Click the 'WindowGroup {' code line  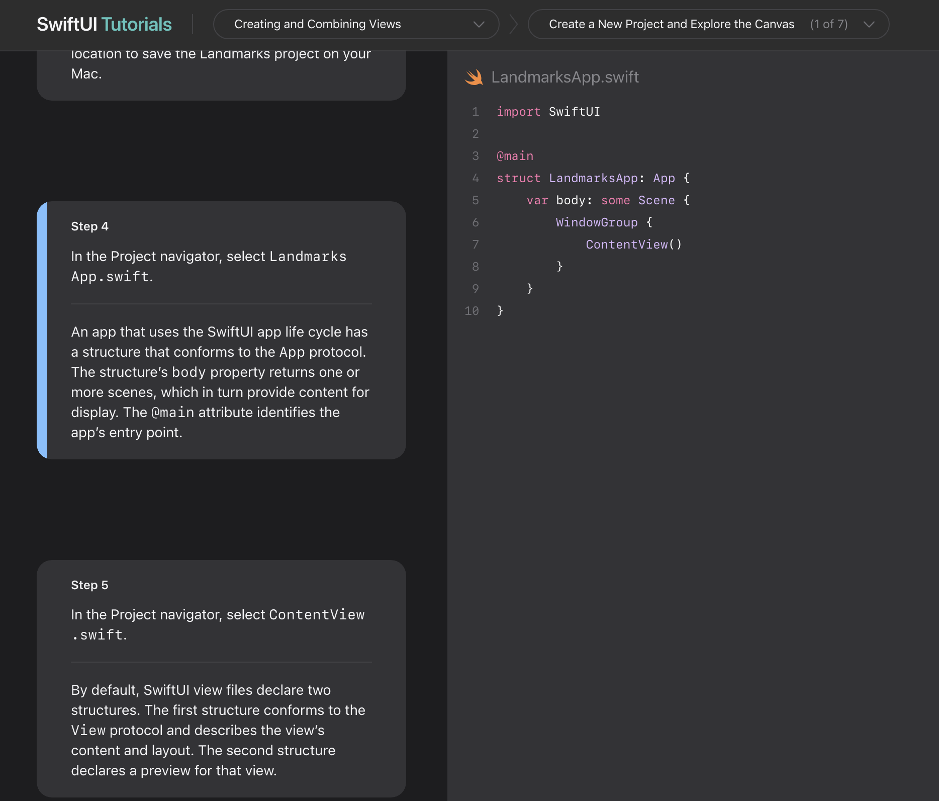click(604, 222)
